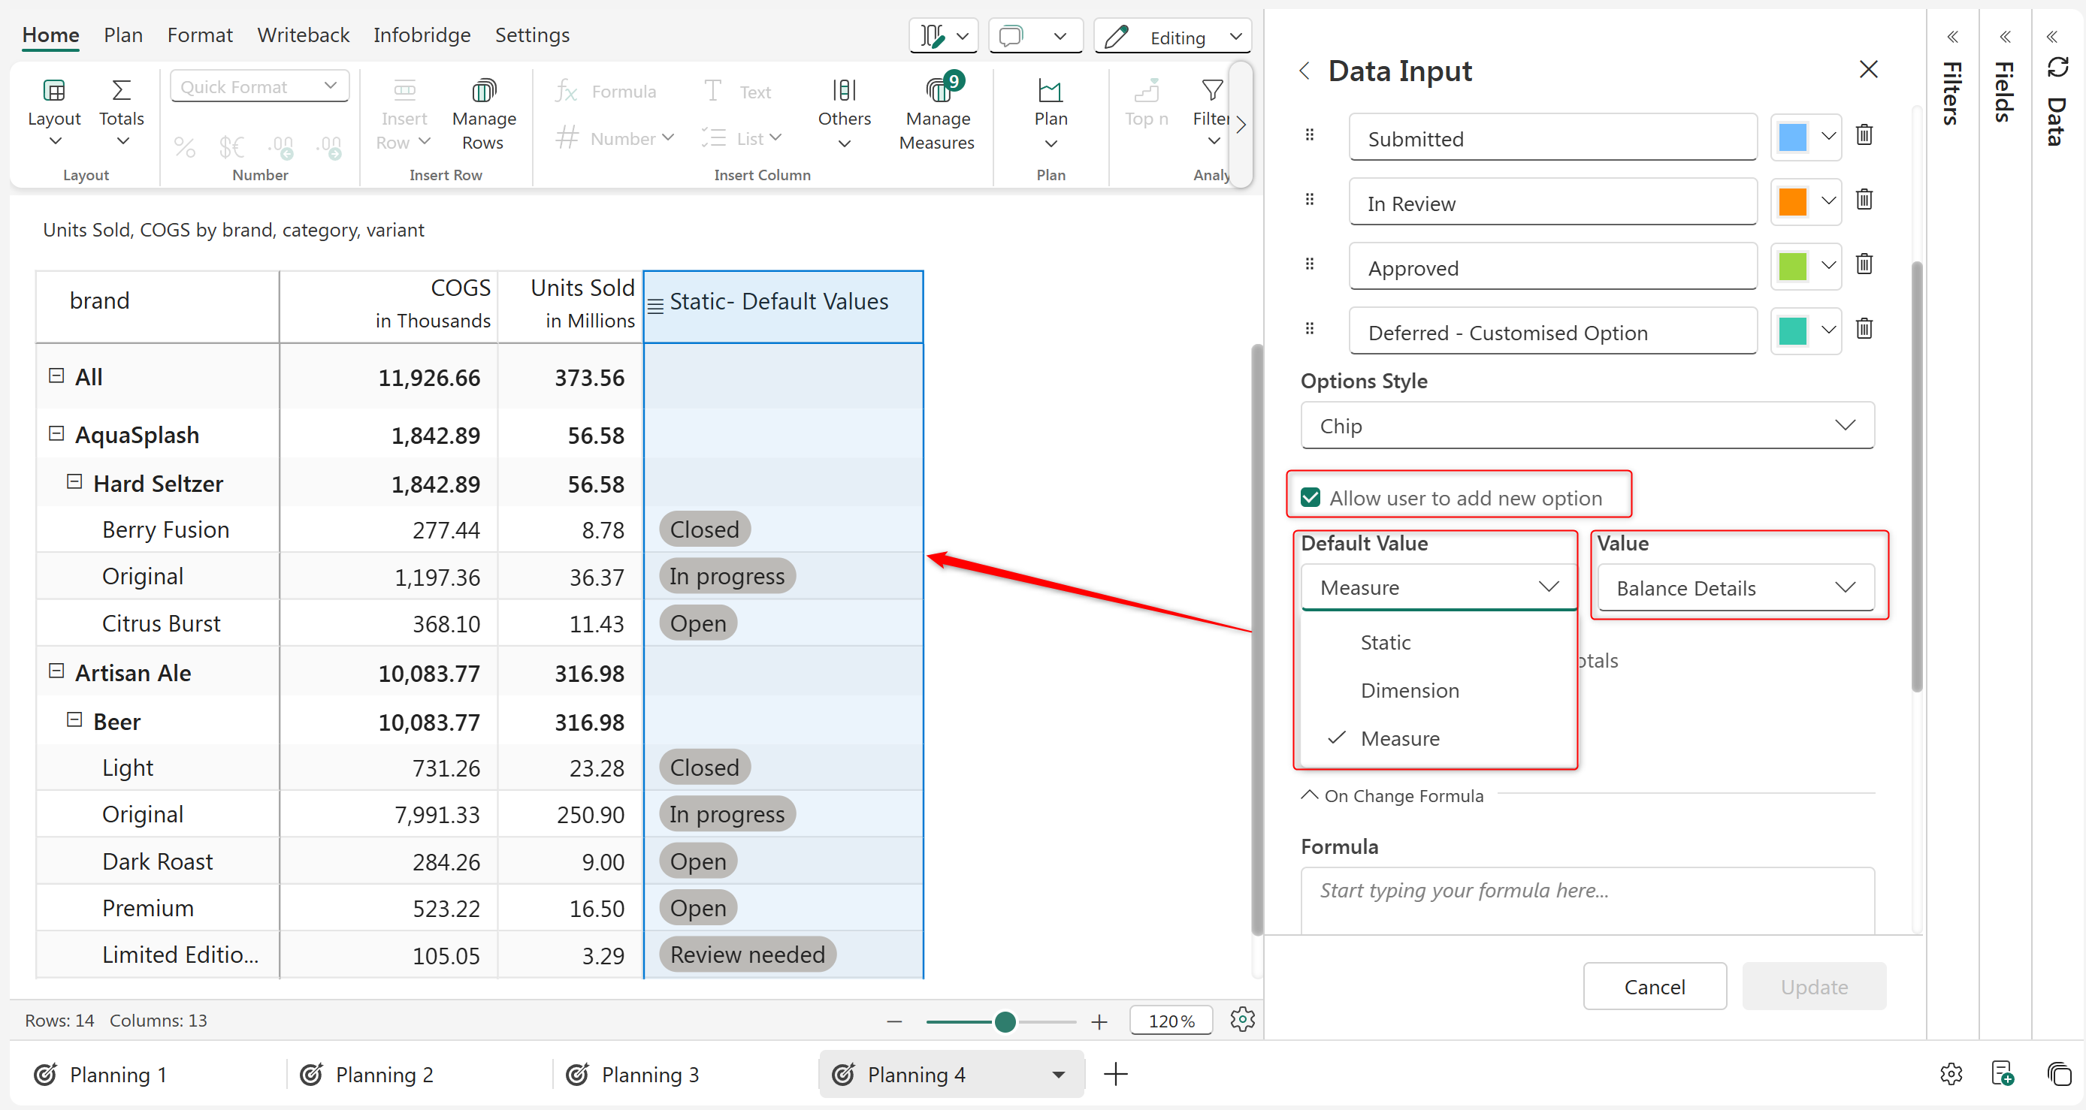Click the Cancel button
2086x1110 pixels.
(1654, 986)
